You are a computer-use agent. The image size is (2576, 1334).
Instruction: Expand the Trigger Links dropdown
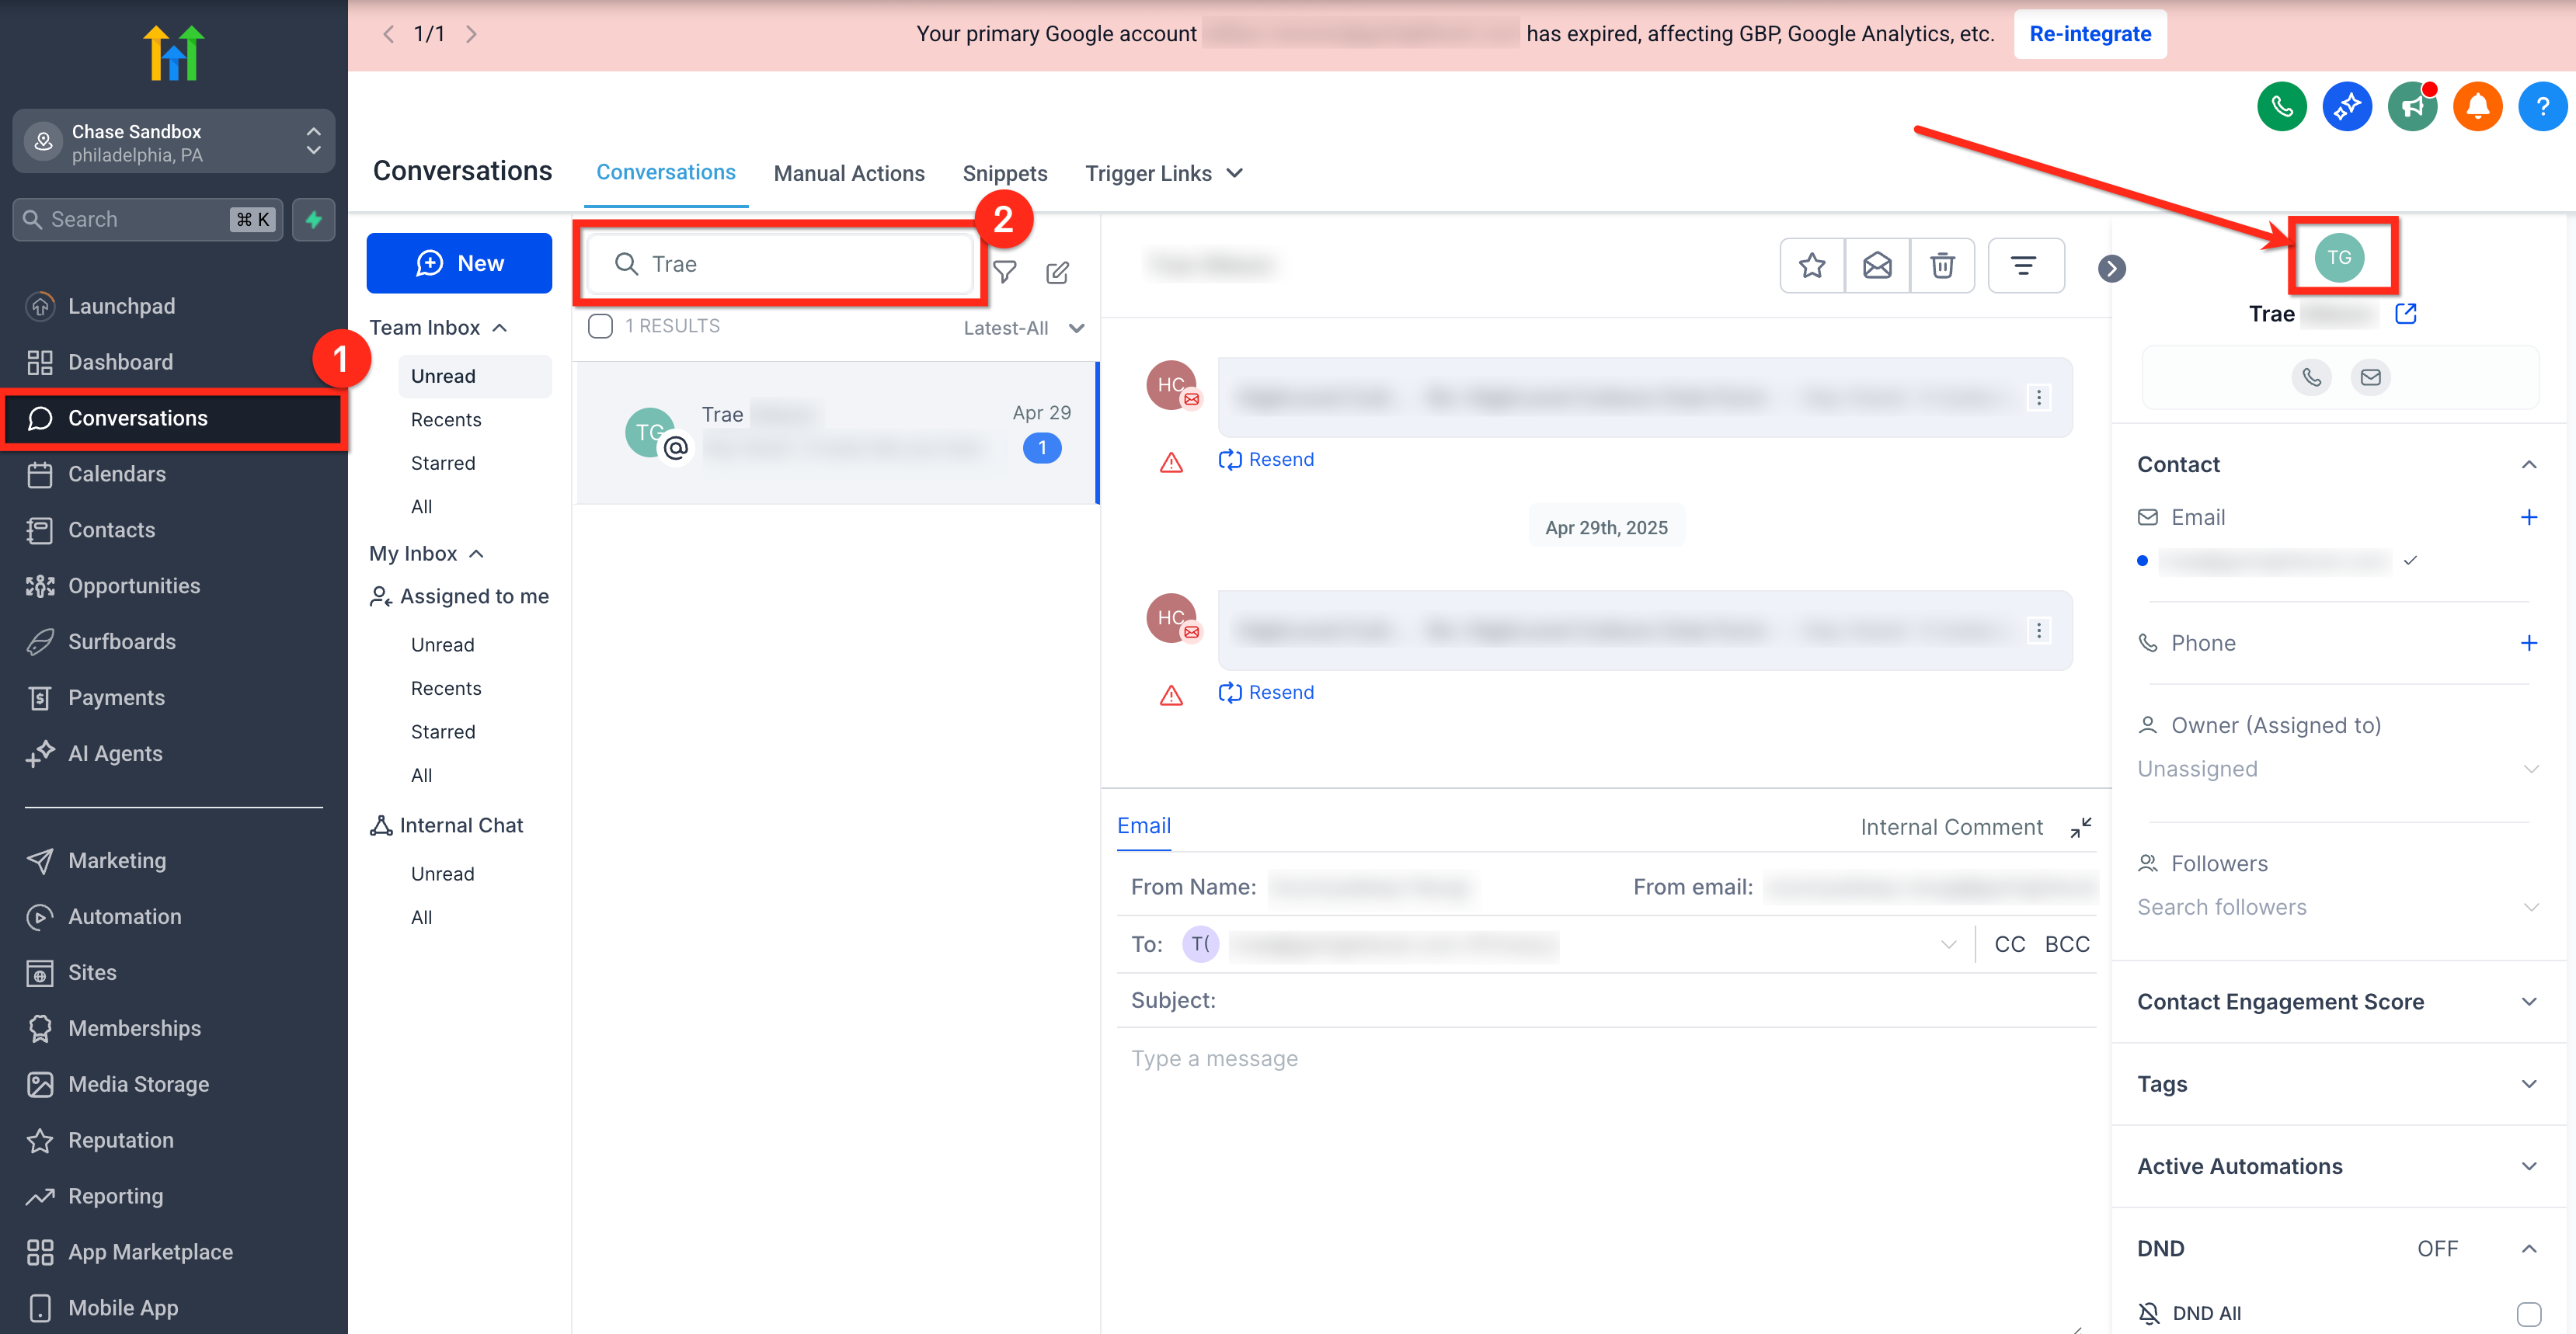[1164, 173]
